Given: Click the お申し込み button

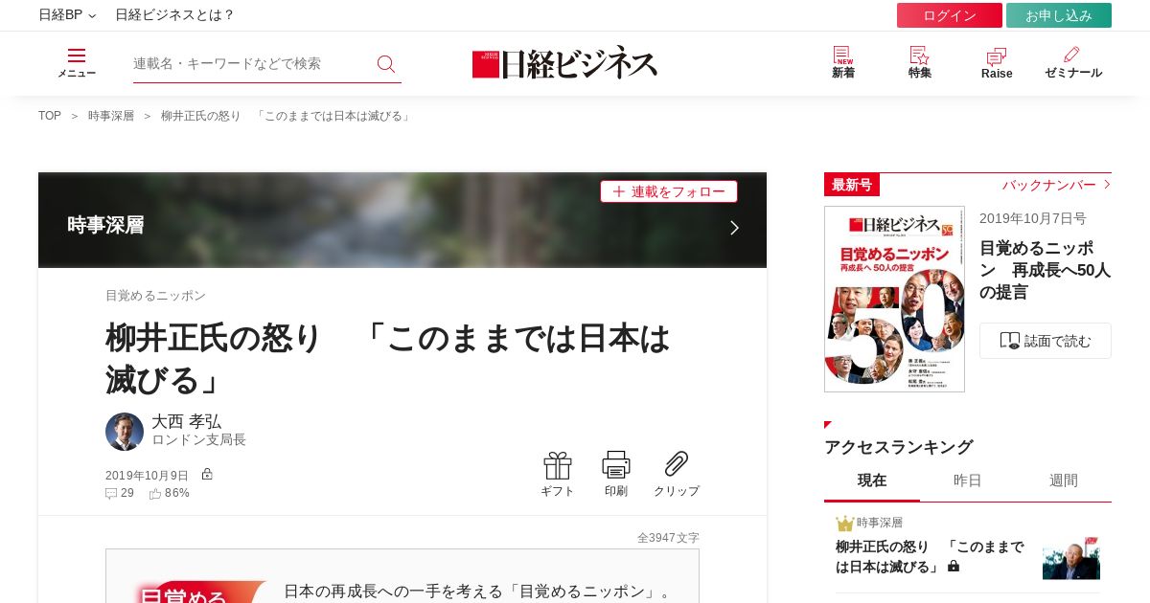Looking at the screenshot, I should click(x=1059, y=15).
